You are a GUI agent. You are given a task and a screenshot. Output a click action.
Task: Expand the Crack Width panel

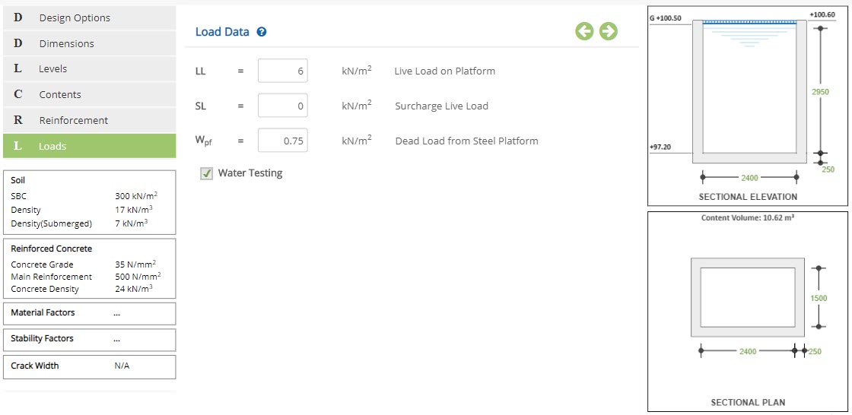tap(89, 366)
